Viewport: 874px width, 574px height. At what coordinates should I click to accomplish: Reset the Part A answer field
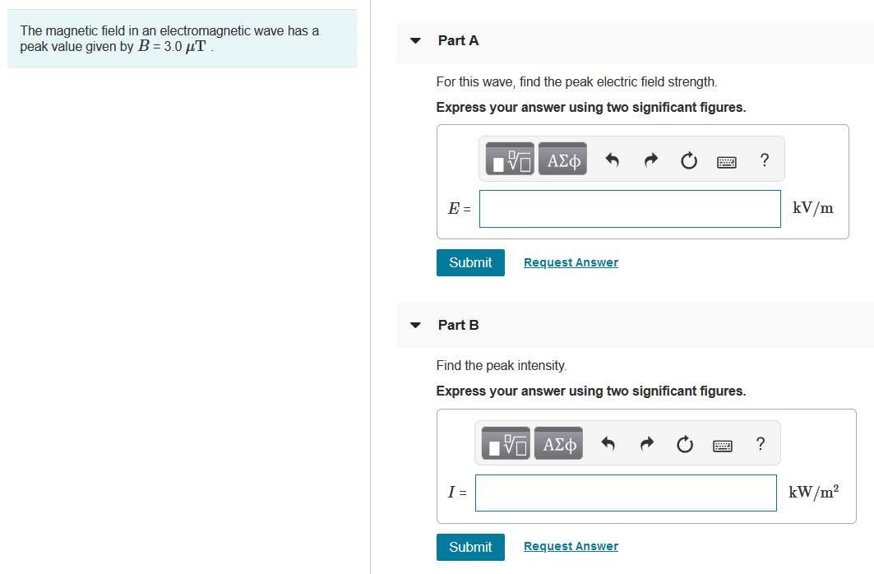click(x=689, y=160)
